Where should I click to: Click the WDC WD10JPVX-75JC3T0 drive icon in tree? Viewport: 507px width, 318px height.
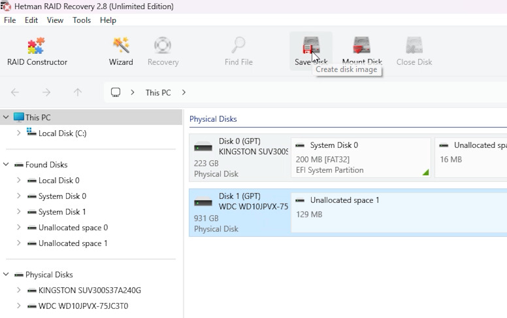point(31,306)
